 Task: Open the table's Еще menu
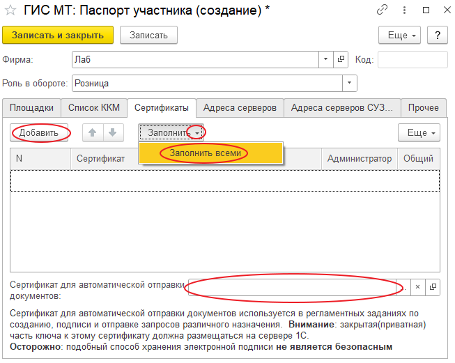point(418,132)
